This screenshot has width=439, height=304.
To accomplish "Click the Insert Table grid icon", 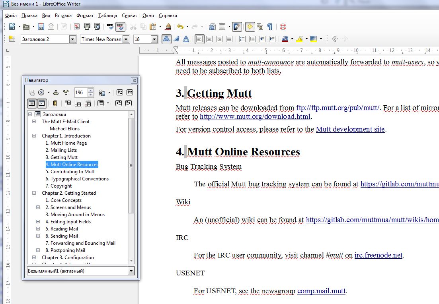I will click(x=222, y=27).
